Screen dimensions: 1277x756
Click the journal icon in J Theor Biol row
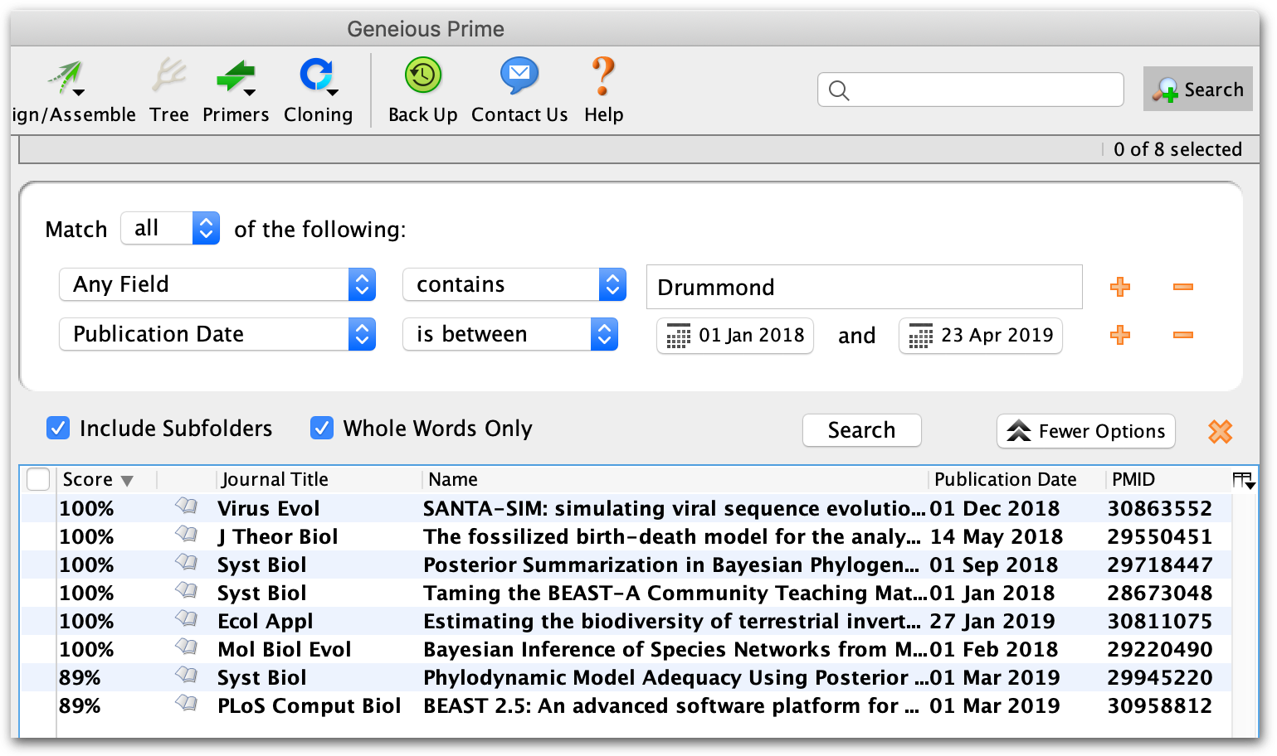coord(187,535)
